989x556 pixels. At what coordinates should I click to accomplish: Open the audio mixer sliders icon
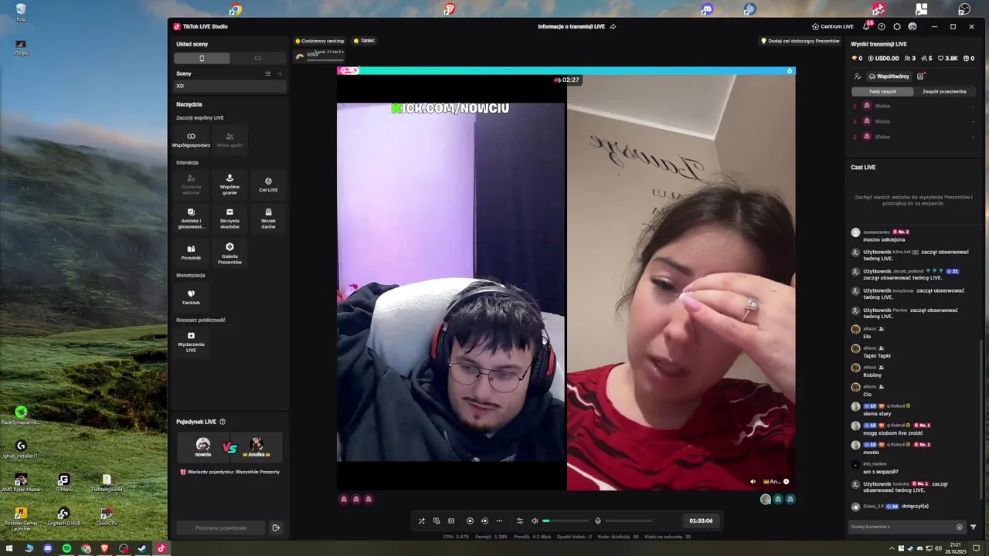coord(519,520)
